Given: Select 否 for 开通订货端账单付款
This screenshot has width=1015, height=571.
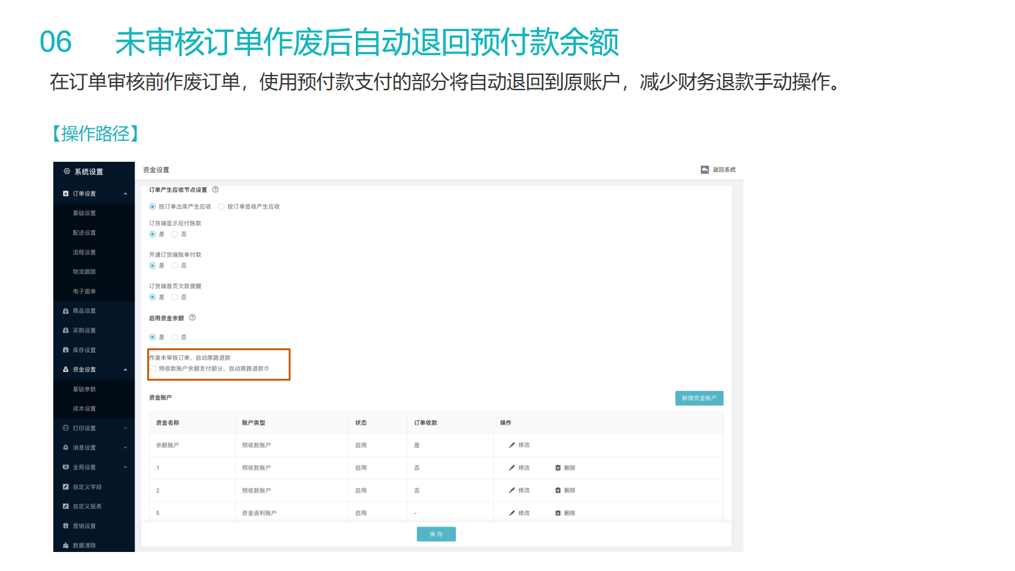Looking at the screenshot, I should tap(174, 266).
